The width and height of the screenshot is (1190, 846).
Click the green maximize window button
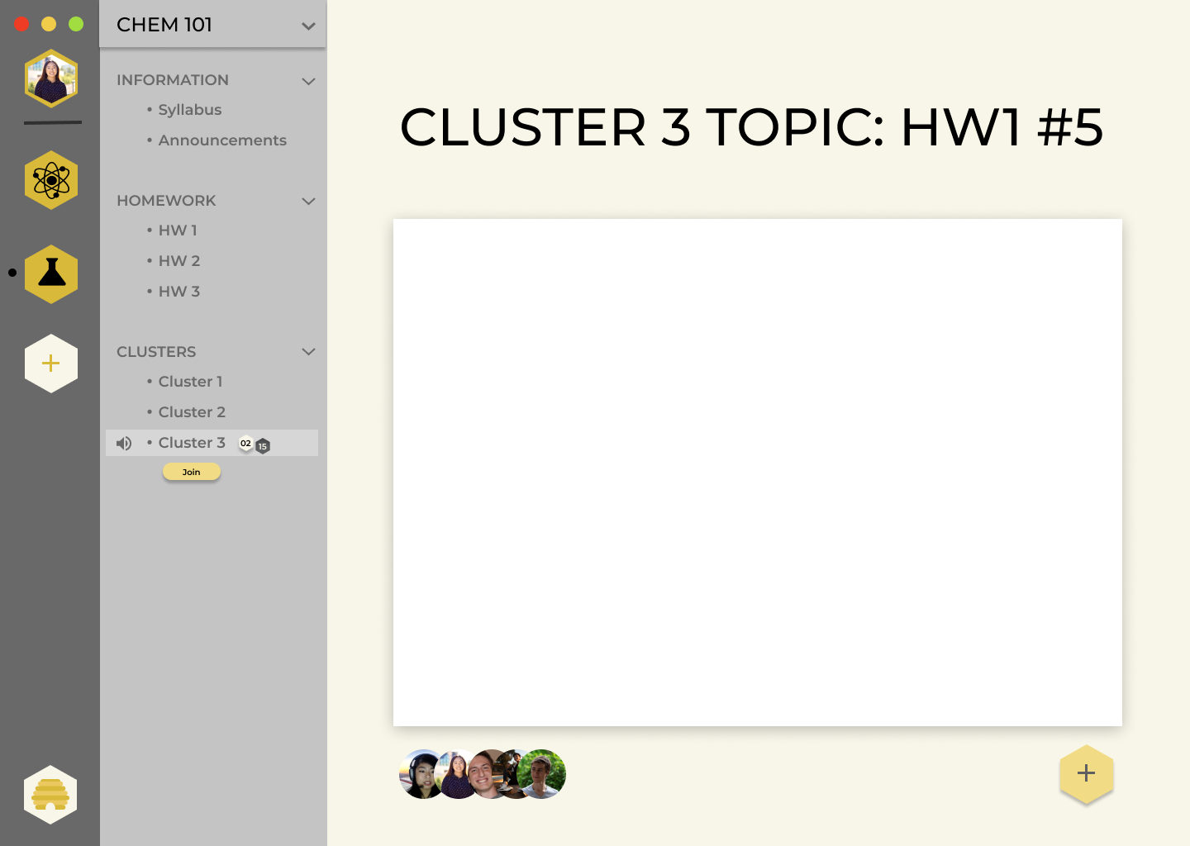coord(76,24)
